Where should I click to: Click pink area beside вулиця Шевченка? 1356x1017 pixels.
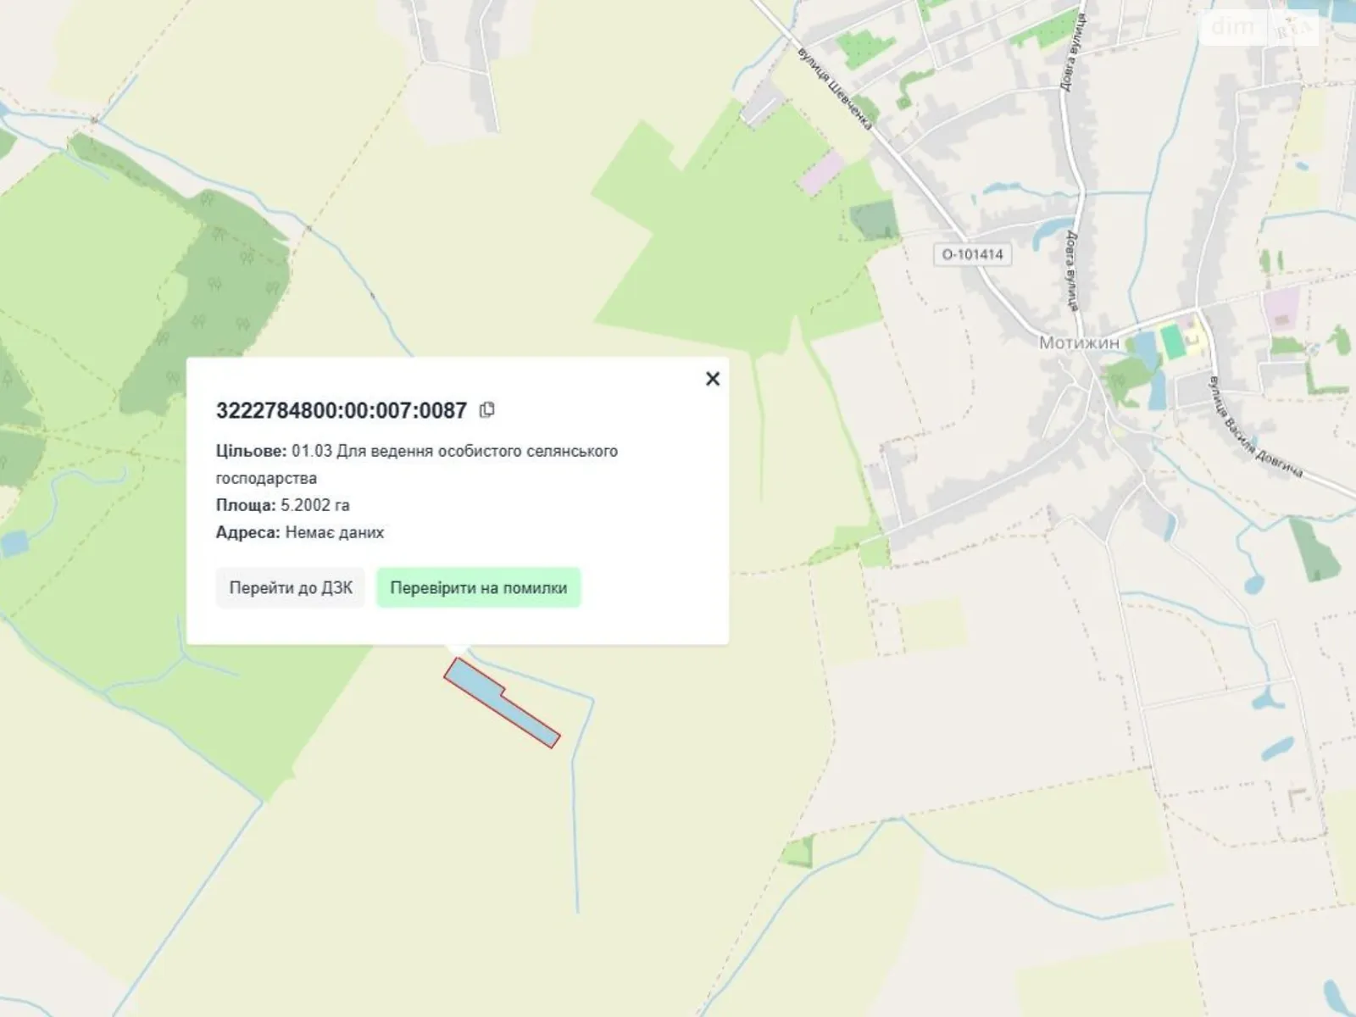tap(820, 173)
